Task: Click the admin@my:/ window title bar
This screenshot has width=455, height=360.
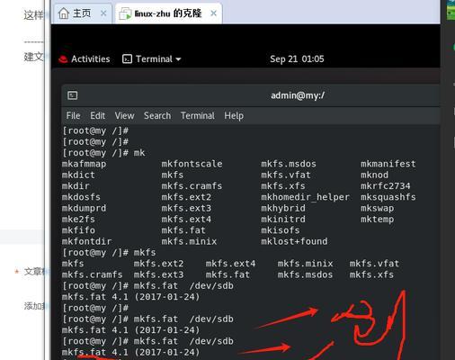Action: point(251,95)
